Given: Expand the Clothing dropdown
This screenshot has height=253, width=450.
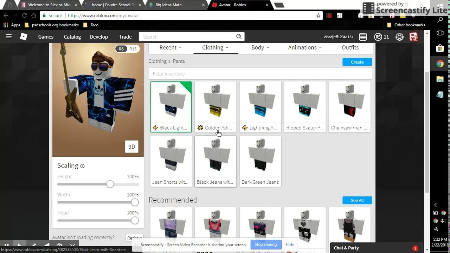Looking at the screenshot, I should (216, 47).
